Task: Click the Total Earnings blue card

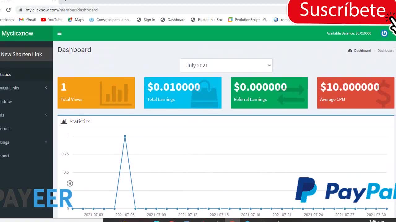Action: (x=183, y=93)
